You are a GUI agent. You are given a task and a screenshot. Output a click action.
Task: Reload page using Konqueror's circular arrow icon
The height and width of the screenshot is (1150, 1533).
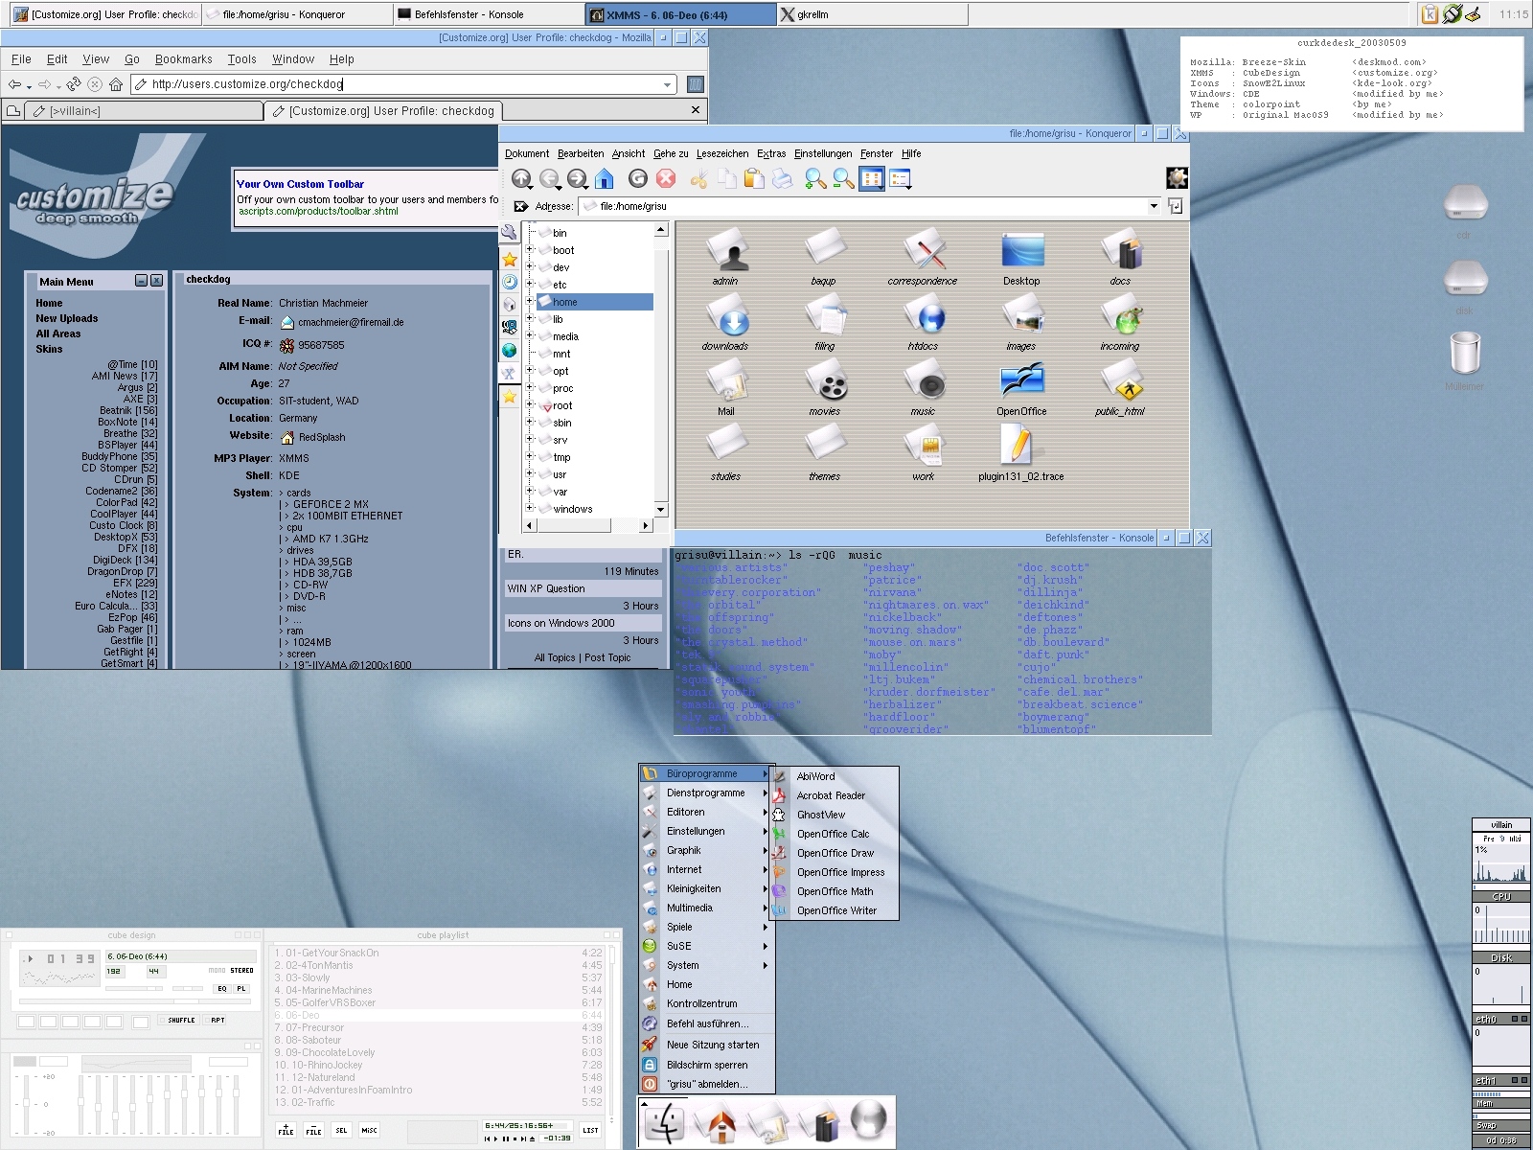638,178
